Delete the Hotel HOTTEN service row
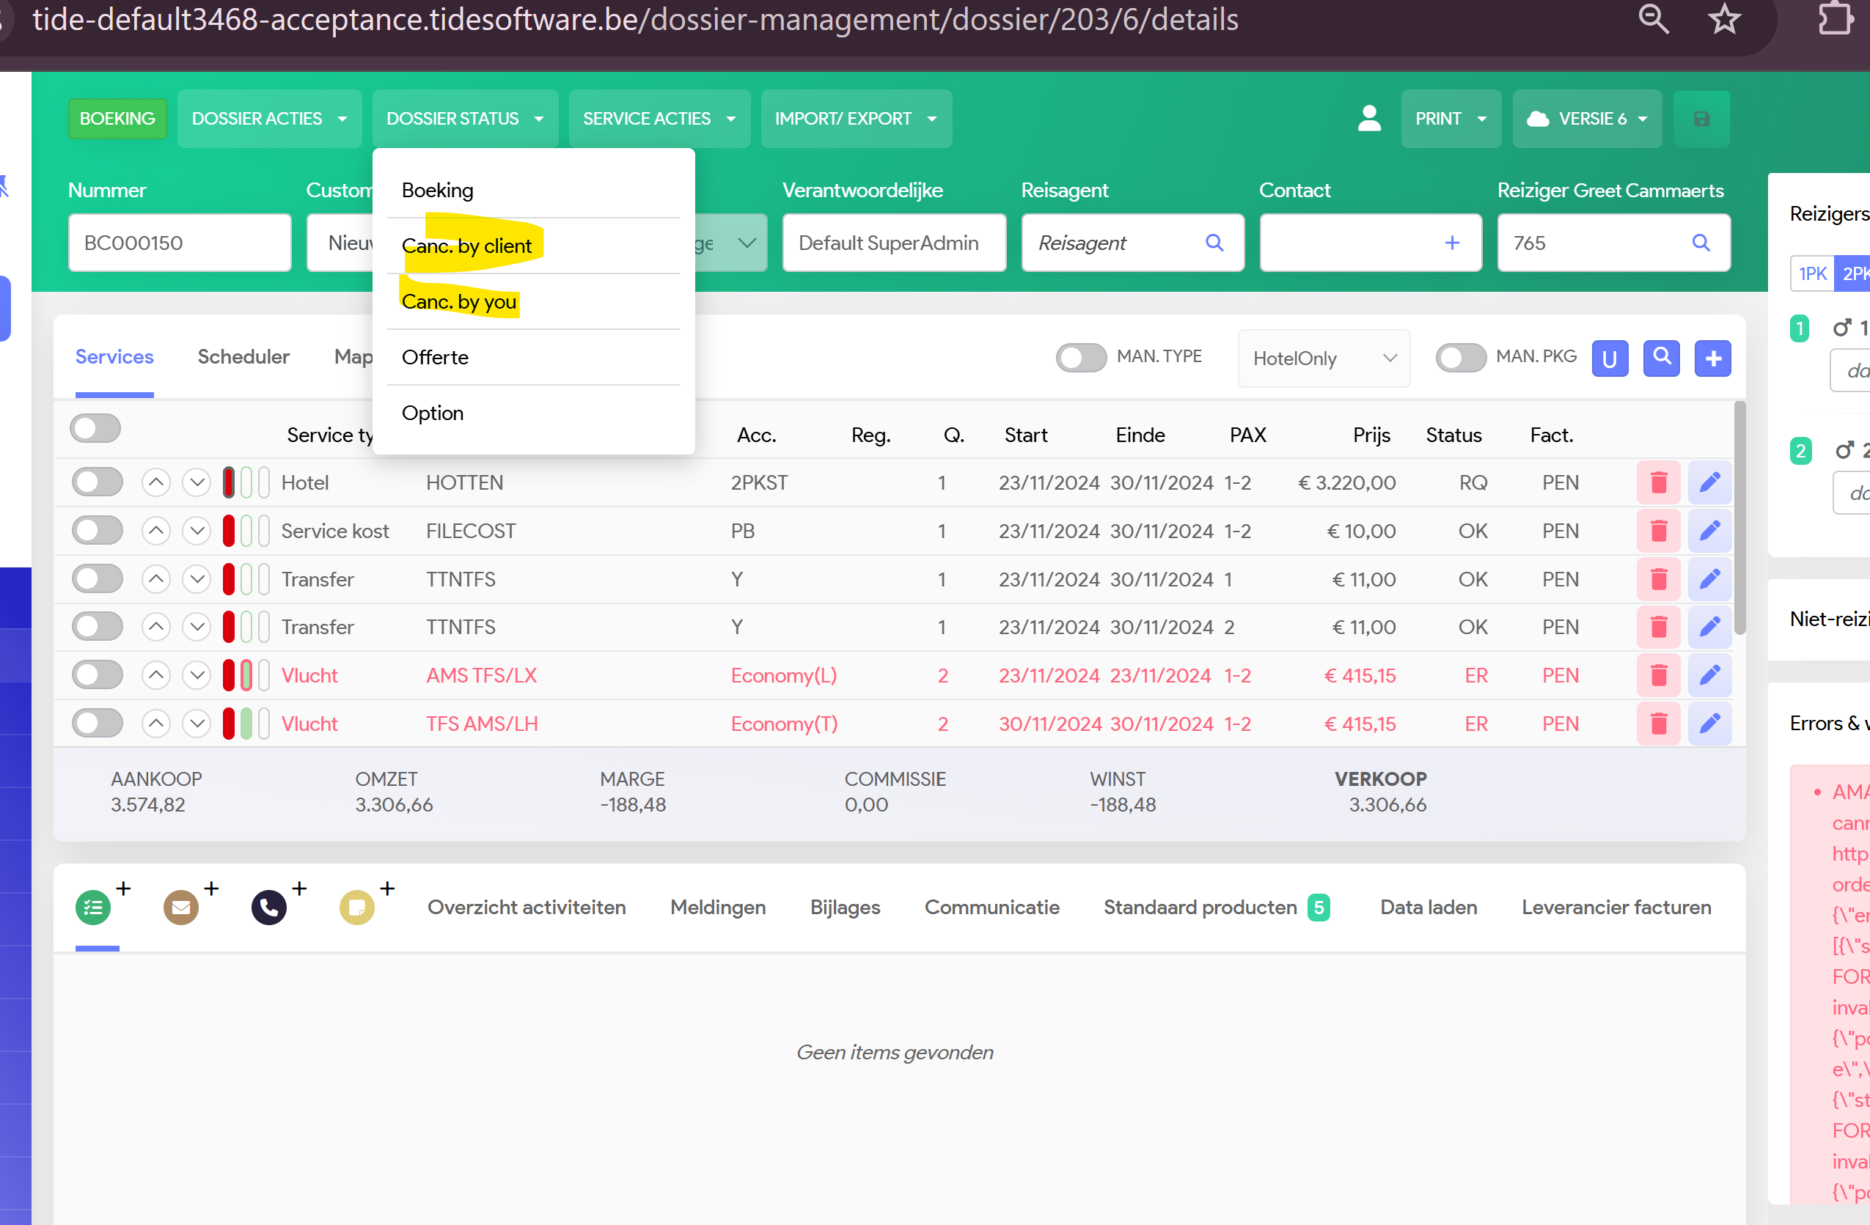The width and height of the screenshot is (1870, 1225). (1658, 482)
